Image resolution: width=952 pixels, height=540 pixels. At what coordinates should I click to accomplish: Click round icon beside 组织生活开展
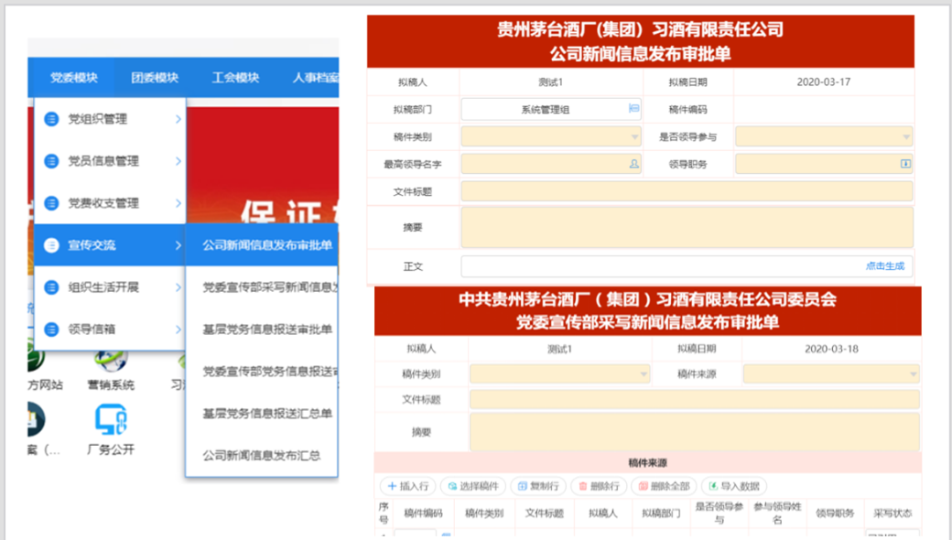[51, 287]
